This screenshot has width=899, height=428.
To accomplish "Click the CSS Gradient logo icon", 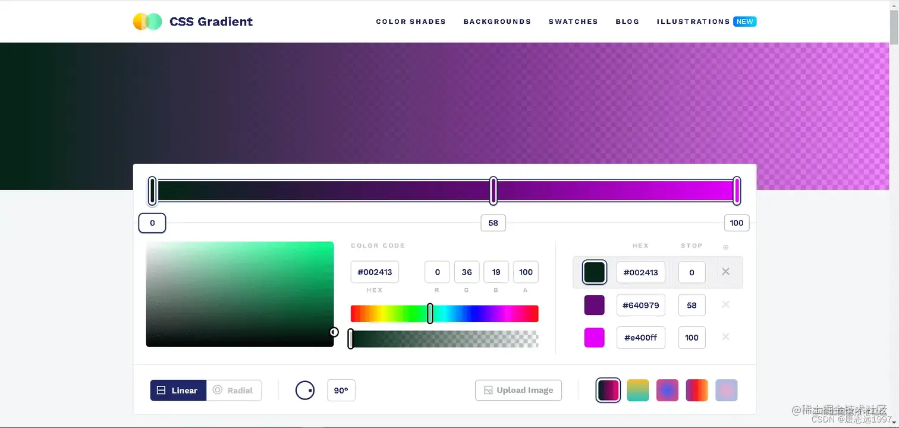I will point(147,21).
